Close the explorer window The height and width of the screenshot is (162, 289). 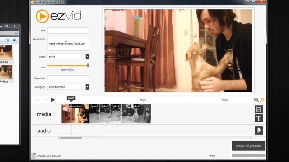click(x=14, y=26)
